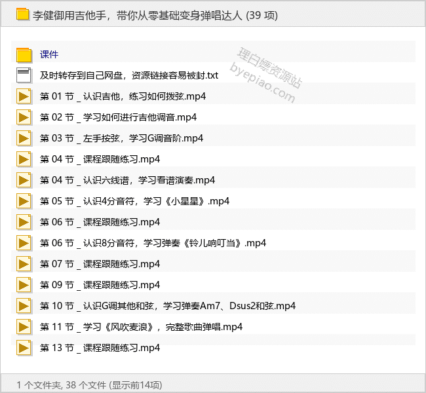
Task: Select 第 04 节 _ 认识六线谱，学习看谱演奏.mp4
Action: click(127, 180)
